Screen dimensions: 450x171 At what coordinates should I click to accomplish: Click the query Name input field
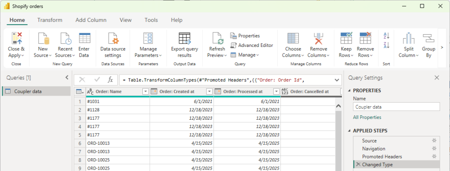[x=396, y=107]
